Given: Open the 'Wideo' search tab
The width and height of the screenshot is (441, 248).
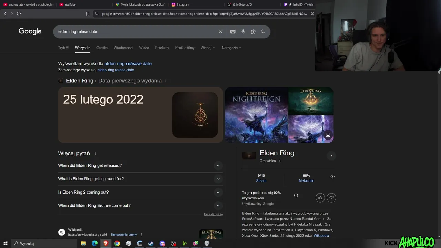Looking at the screenshot, I should coord(144,48).
